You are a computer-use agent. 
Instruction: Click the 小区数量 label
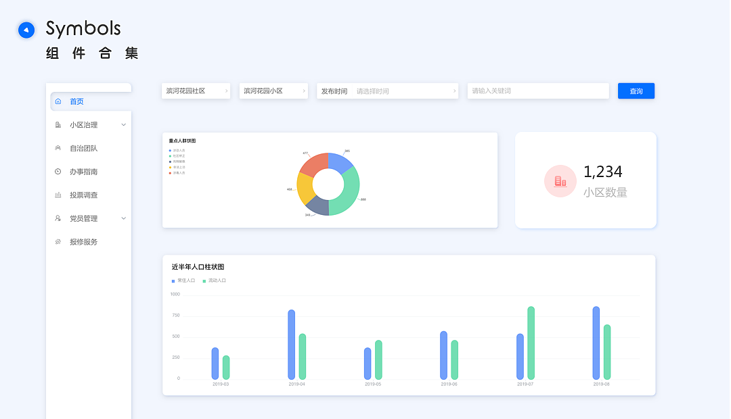point(605,193)
